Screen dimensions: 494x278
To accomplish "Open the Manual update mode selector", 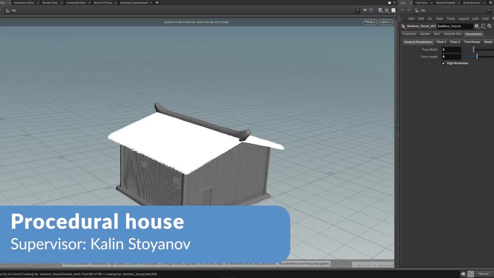I will click(x=483, y=274).
